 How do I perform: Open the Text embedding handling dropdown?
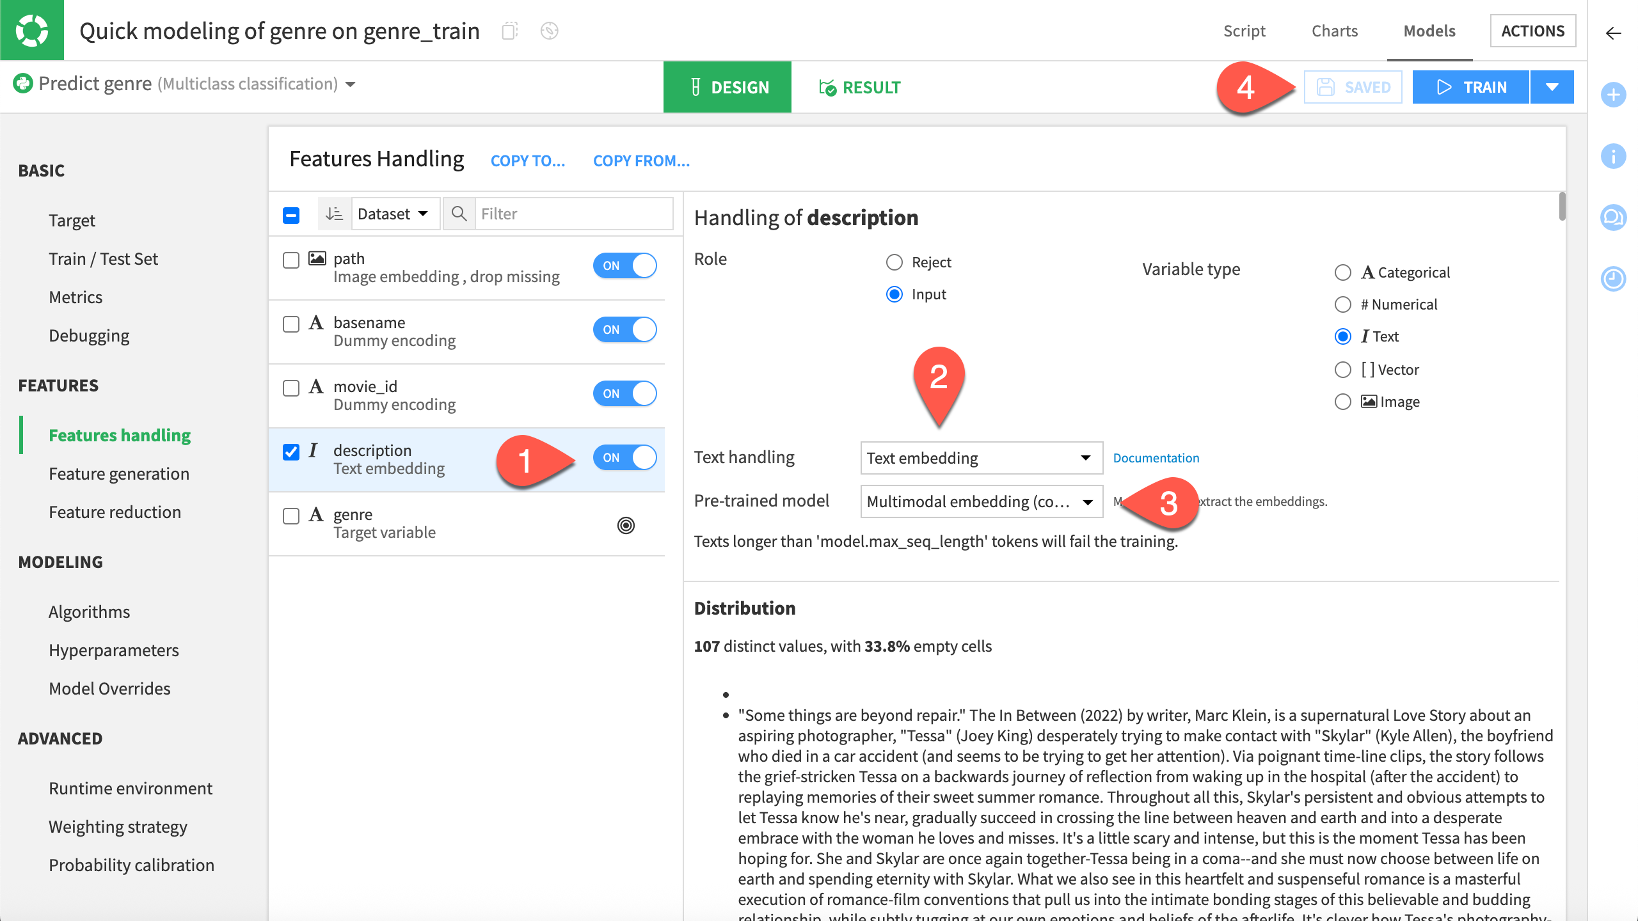pos(982,458)
